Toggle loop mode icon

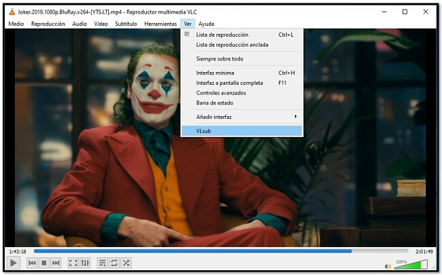(x=114, y=263)
